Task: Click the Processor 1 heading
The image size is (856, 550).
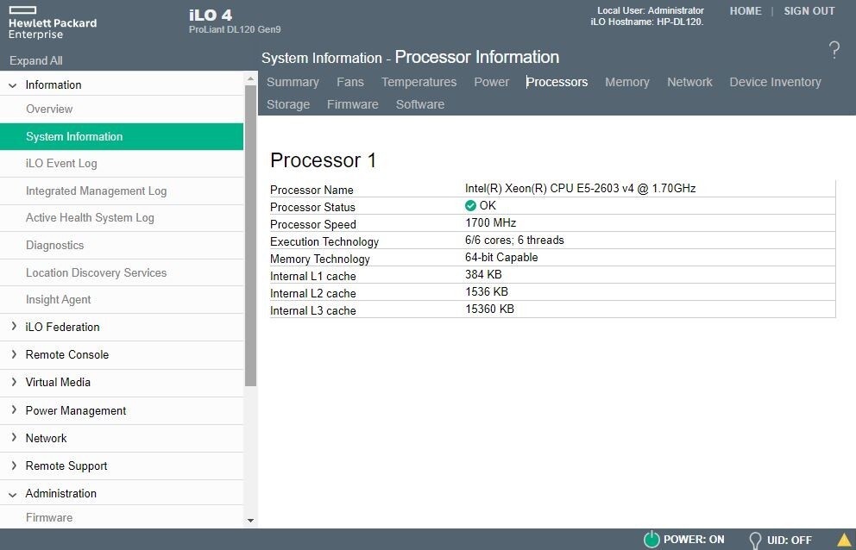Action: point(324,160)
